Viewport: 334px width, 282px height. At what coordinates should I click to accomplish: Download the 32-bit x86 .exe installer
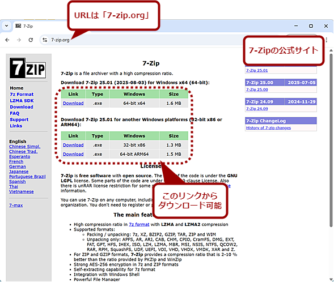coord(73,145)
